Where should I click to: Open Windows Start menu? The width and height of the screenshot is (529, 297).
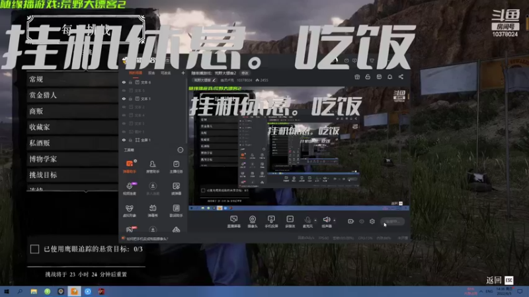[6, 292]
